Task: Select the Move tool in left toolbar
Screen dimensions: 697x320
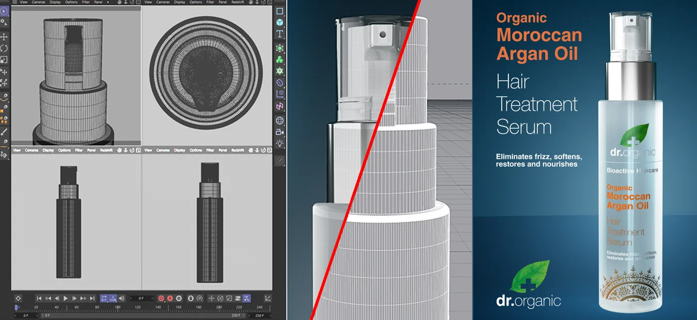Action: pyautogui.click(x=4, y=37)
